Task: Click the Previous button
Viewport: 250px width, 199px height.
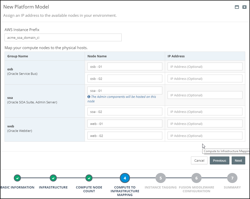Action: coord(219,160)
